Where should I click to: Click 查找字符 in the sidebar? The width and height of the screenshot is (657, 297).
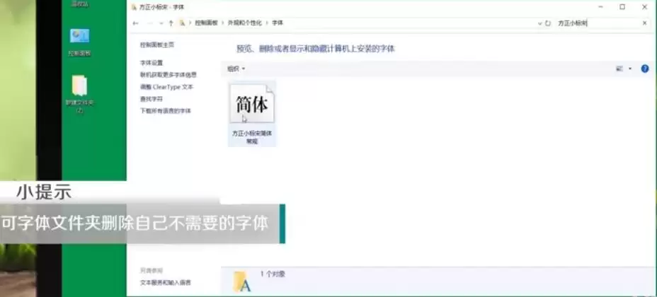coord(152,99)
